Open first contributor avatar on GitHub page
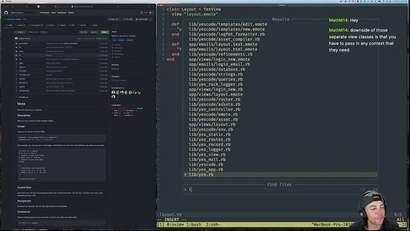This screenshot has width=410, height=231. pyautogui.click(x=113, y=92)
